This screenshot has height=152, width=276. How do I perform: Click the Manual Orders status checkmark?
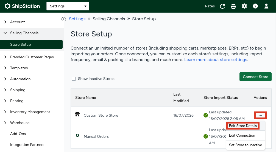(x=206, y=136)
